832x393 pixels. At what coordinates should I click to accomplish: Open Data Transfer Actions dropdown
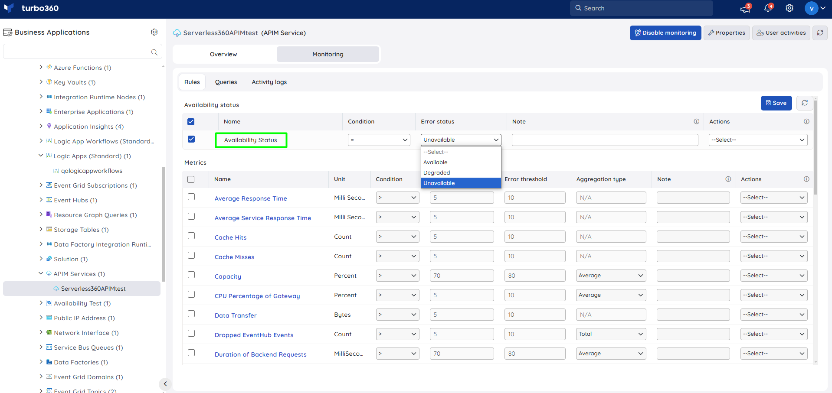[x=774, y=315]
